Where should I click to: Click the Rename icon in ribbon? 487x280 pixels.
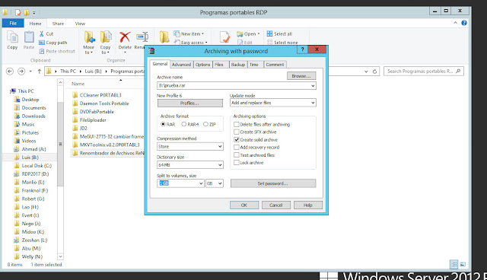pyautogui.click(x=142, y=37)
